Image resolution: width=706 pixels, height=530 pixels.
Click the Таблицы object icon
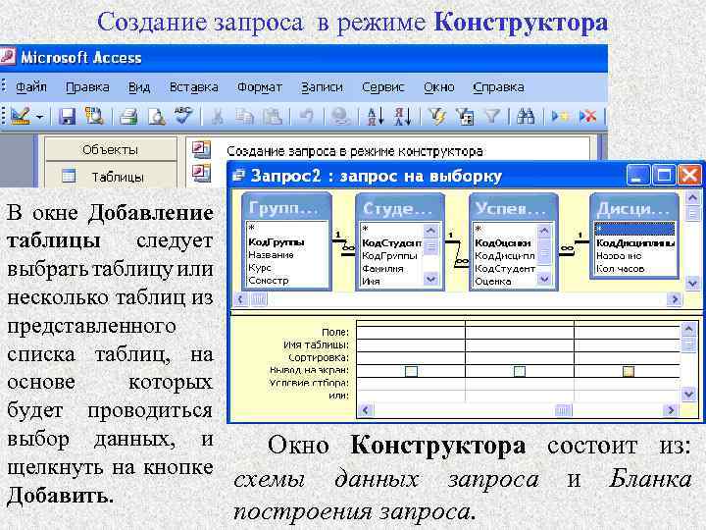69,177
